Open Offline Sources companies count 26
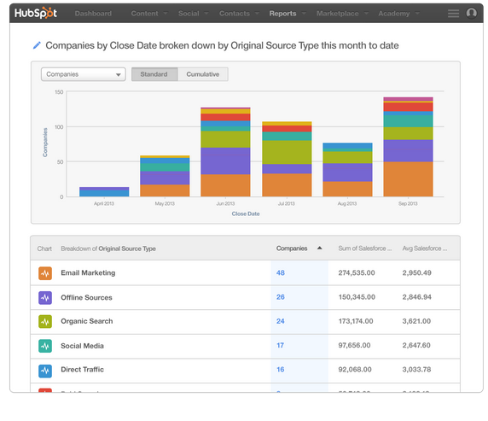The image size is (488, 421). [281, 297]
